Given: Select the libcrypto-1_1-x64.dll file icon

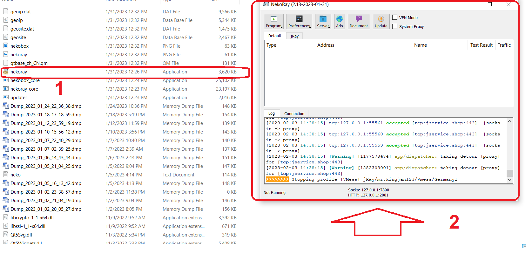Looking at the screenshot, I should (6, 217).
